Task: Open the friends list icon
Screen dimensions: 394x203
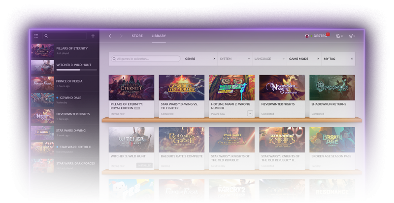Action: 338,36
